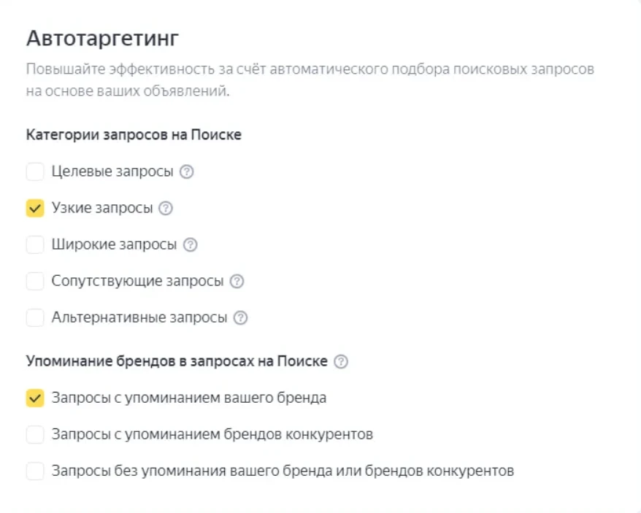
Task: Open help icon next to Целевые запросы
Action: pos(187,171)
